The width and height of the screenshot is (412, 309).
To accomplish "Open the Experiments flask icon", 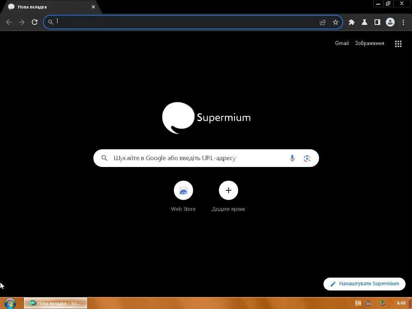I will pyautogui.click(x=365, y=23).
